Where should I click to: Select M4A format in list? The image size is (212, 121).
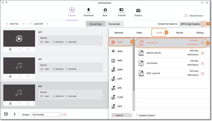click(121, 51)
